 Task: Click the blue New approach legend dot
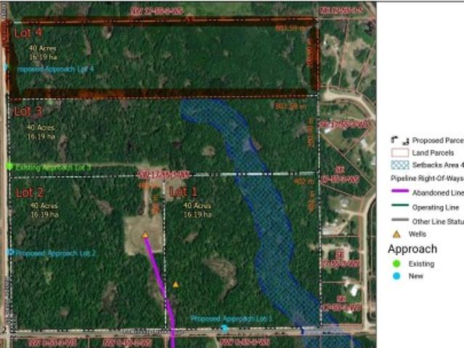[396, 276]
